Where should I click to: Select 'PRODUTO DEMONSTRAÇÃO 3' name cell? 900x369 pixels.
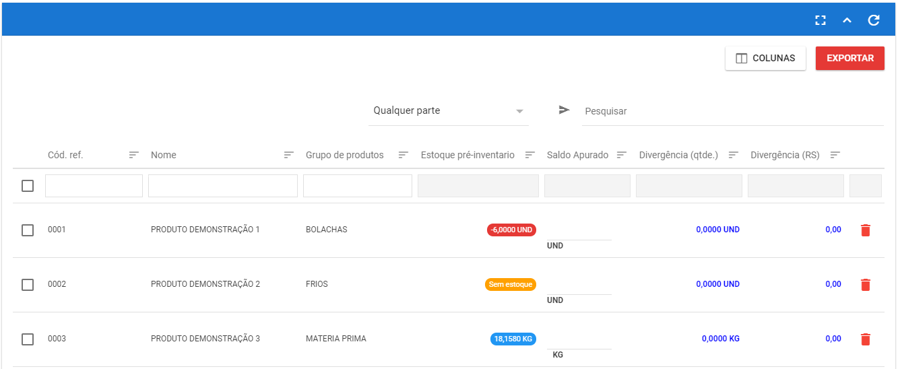pyautogui.click(x=205, y=339)
